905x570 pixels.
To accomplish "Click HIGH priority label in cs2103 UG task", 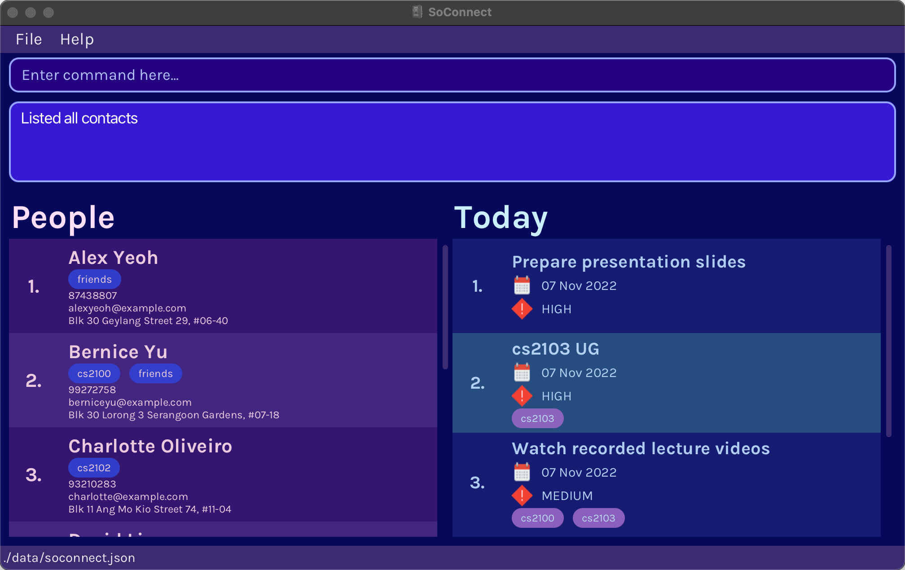I will (x=556, y=396).
